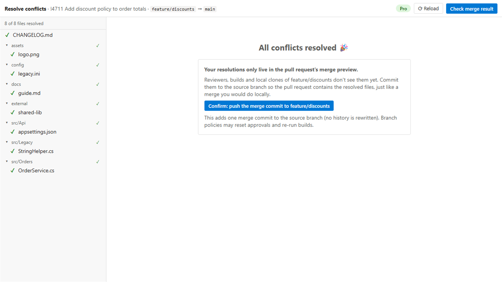Click resolved checkmark beside OrderService.cs
This screenshot has width=502, height=282.
13,170
